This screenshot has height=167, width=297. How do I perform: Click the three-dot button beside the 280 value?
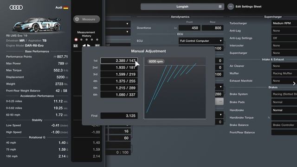tap(220, 102)
